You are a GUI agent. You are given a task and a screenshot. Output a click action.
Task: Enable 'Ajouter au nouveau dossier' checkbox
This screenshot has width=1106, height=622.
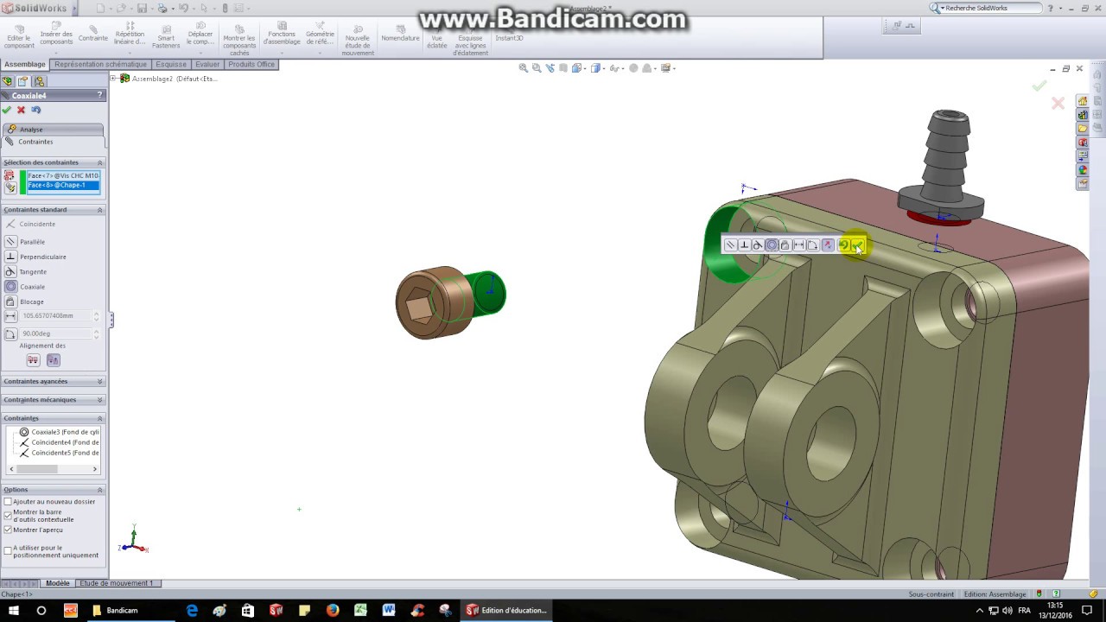8,502
